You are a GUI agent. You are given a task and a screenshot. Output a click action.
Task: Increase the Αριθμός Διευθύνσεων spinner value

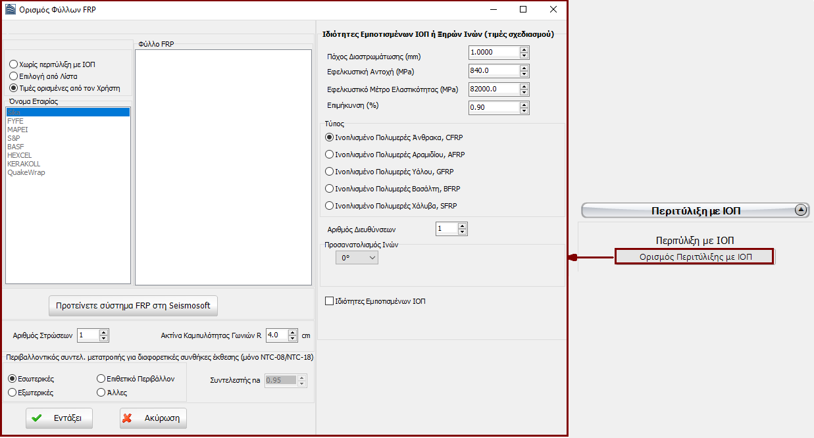point(462,226)
